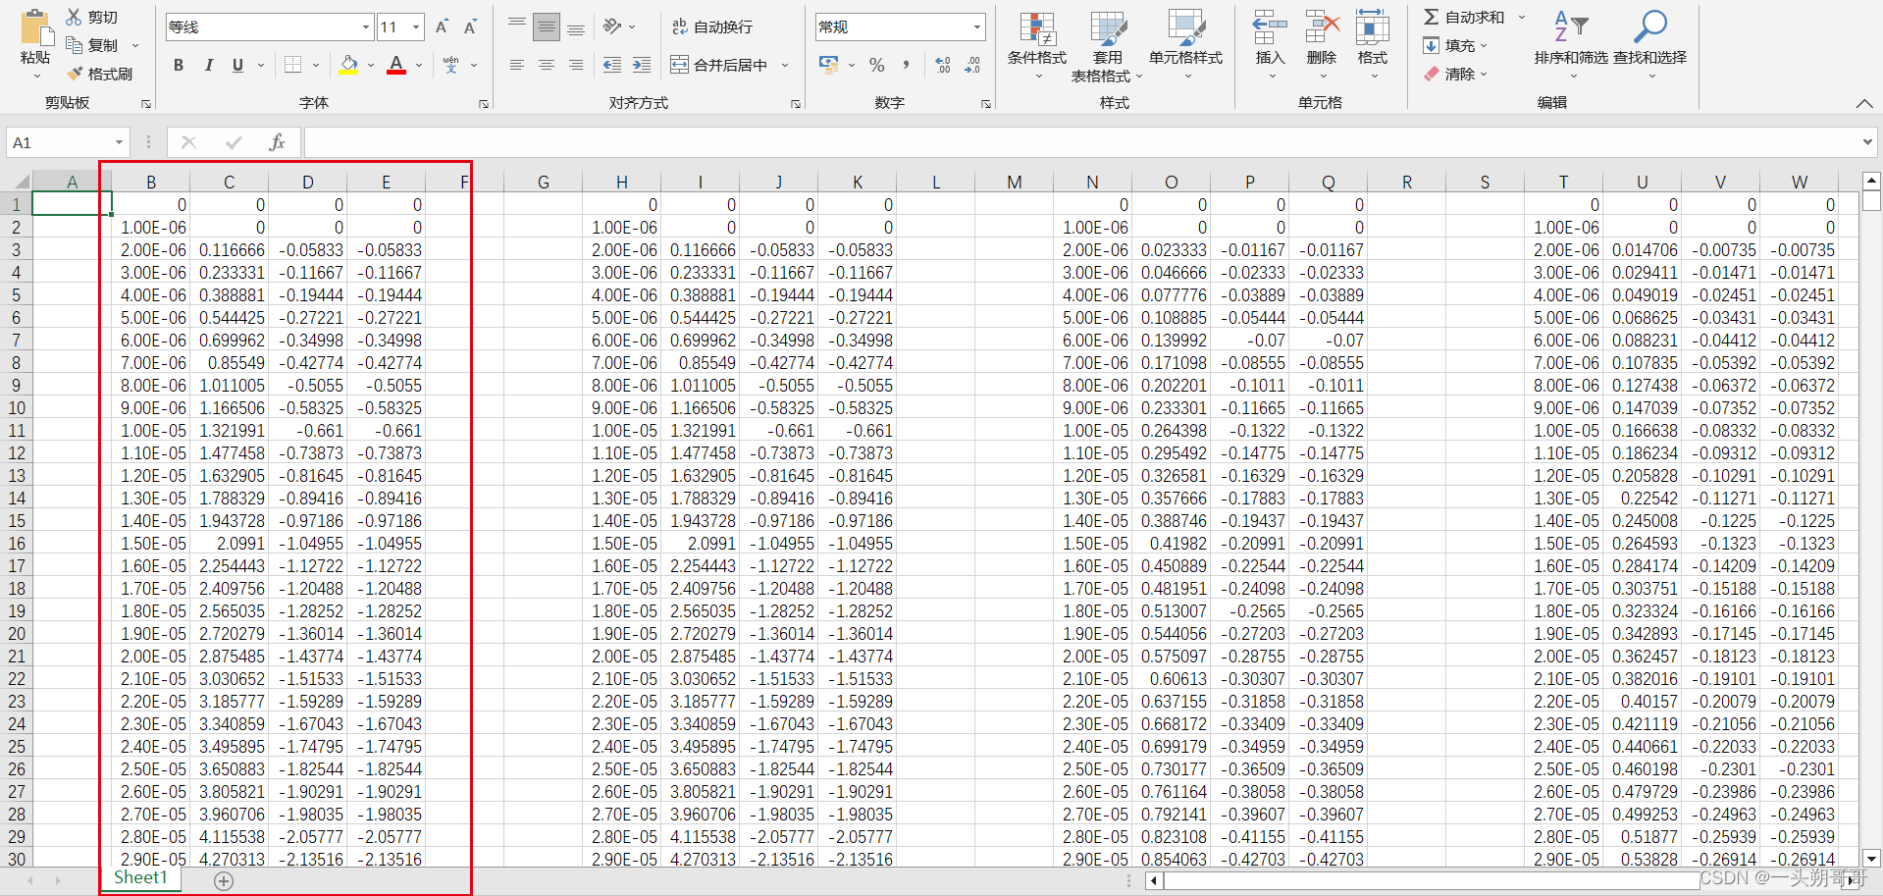This screenshot has width=1883, height=896.
Task: Apply cell borders icon
Action: [292, 65]
